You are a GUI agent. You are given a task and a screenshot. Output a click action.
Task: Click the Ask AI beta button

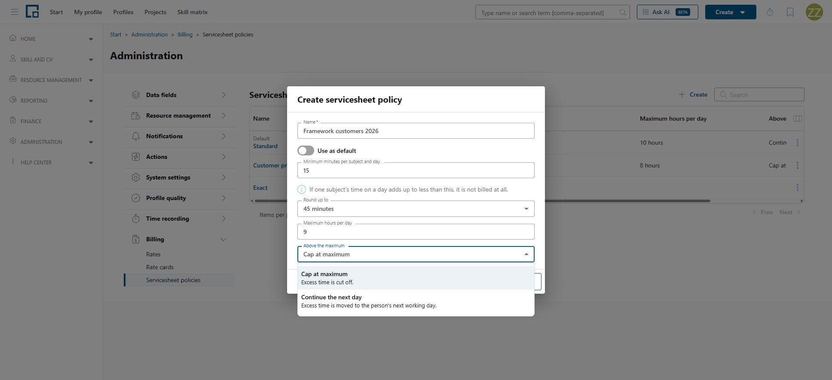[x=667, y=12]
